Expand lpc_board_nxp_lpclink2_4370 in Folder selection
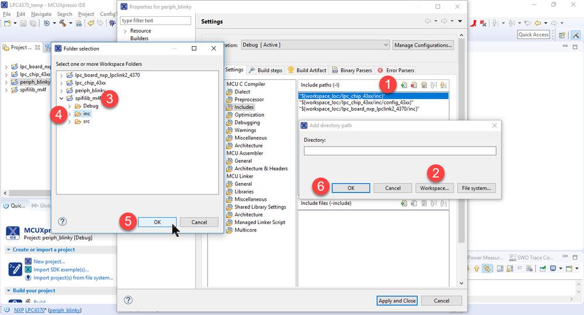 pyautogui.click(x=61, y=75)
